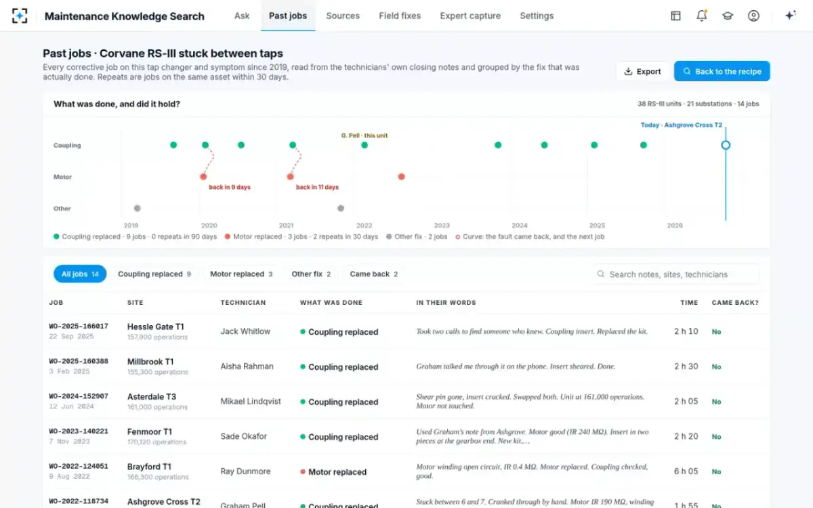Filter by Motor replaced chip
This screenshot has height=508, width=813.
click(x=241, y=274)
